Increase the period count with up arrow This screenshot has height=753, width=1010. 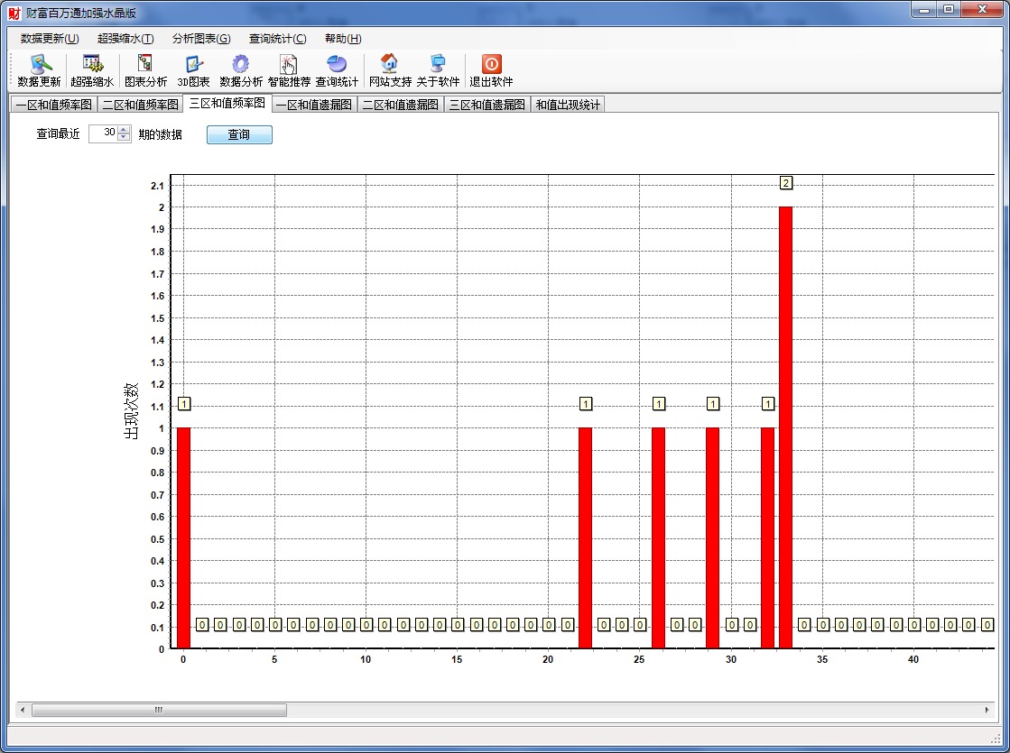pos(125,130)
